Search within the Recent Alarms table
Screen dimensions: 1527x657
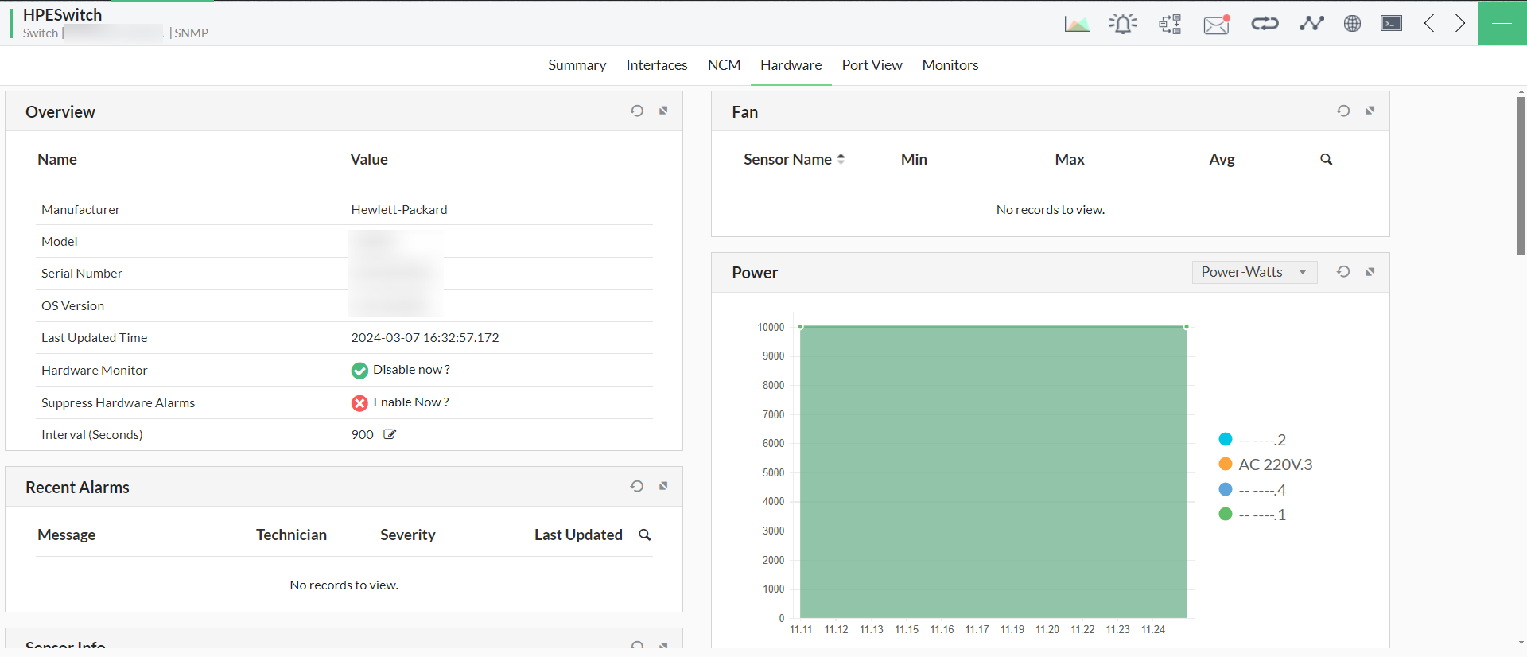645,535
